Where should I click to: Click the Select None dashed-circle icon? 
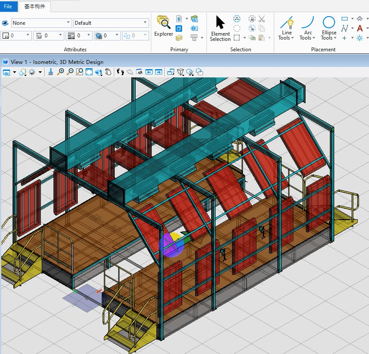point(237,28)
